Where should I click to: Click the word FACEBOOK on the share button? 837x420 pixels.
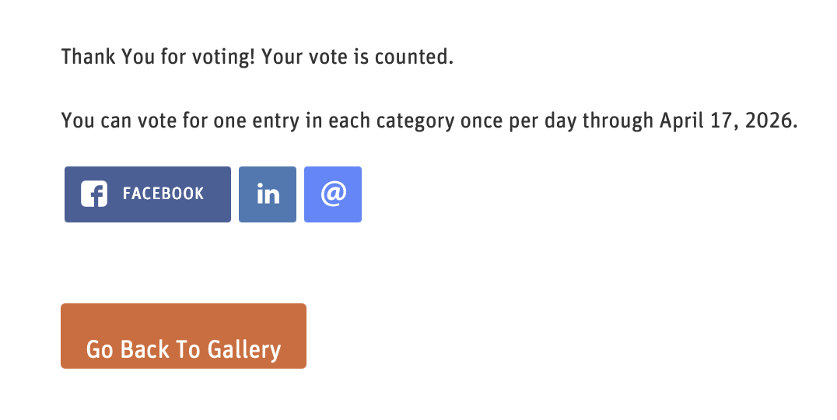pos(163,194)
